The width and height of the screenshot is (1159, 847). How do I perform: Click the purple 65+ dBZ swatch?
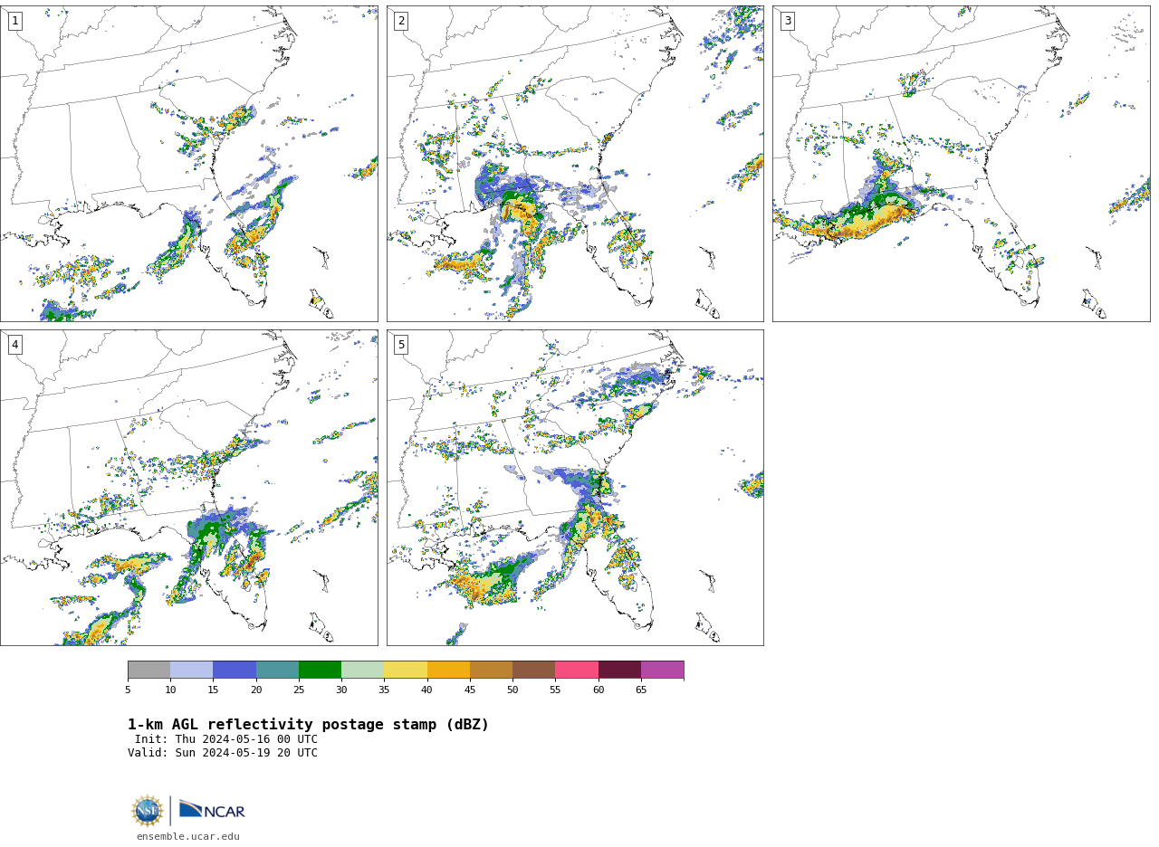[x=663, y=670]
